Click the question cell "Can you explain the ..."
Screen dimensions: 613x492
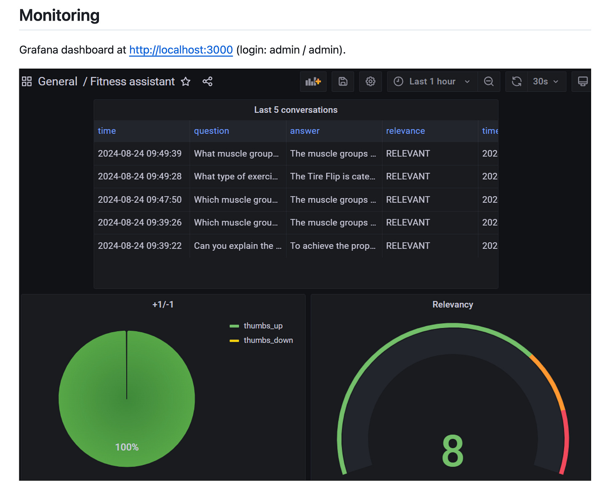coord(237,246)
